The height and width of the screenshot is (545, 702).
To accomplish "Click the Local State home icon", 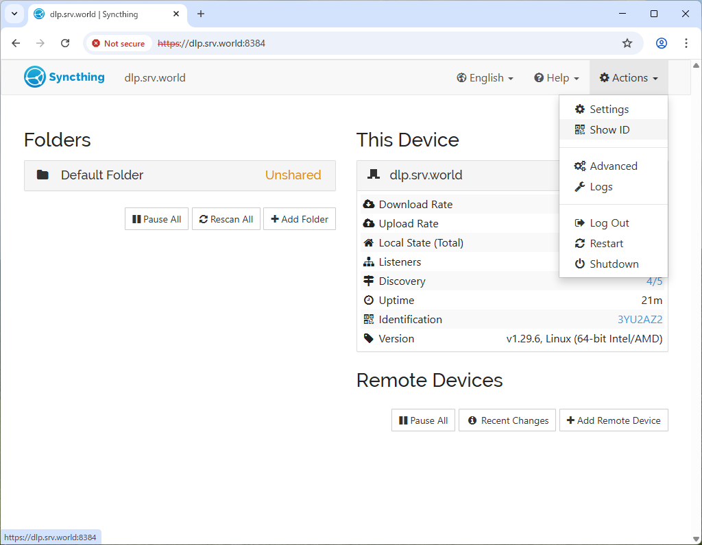I will pos(368,243).
